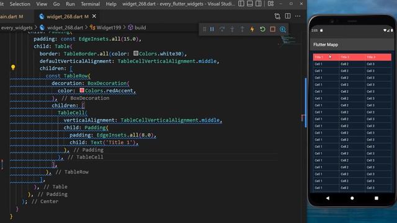Tap the Flutter Mapp app bar title
Viewport: 397px width, 223px height.
pos(326,45)
